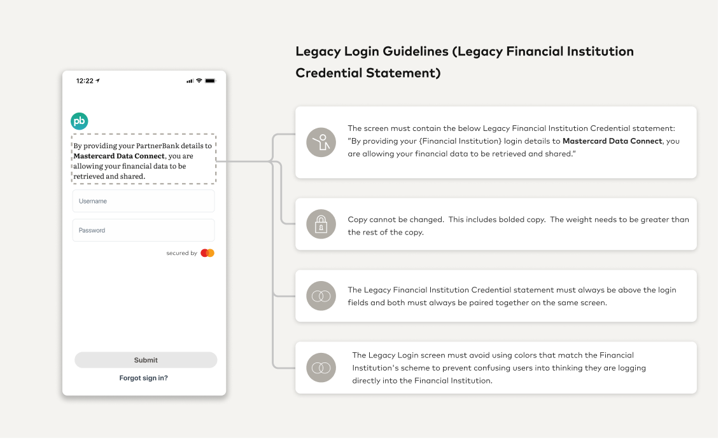Select the dashed-outline credential statement box
The image size is (723, 447).
coord(143,159)
